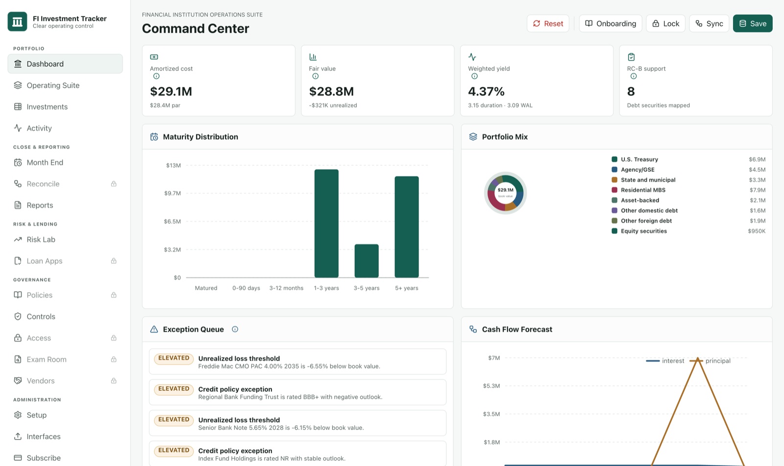Select the locked Vendors item

tap(65, 381)
